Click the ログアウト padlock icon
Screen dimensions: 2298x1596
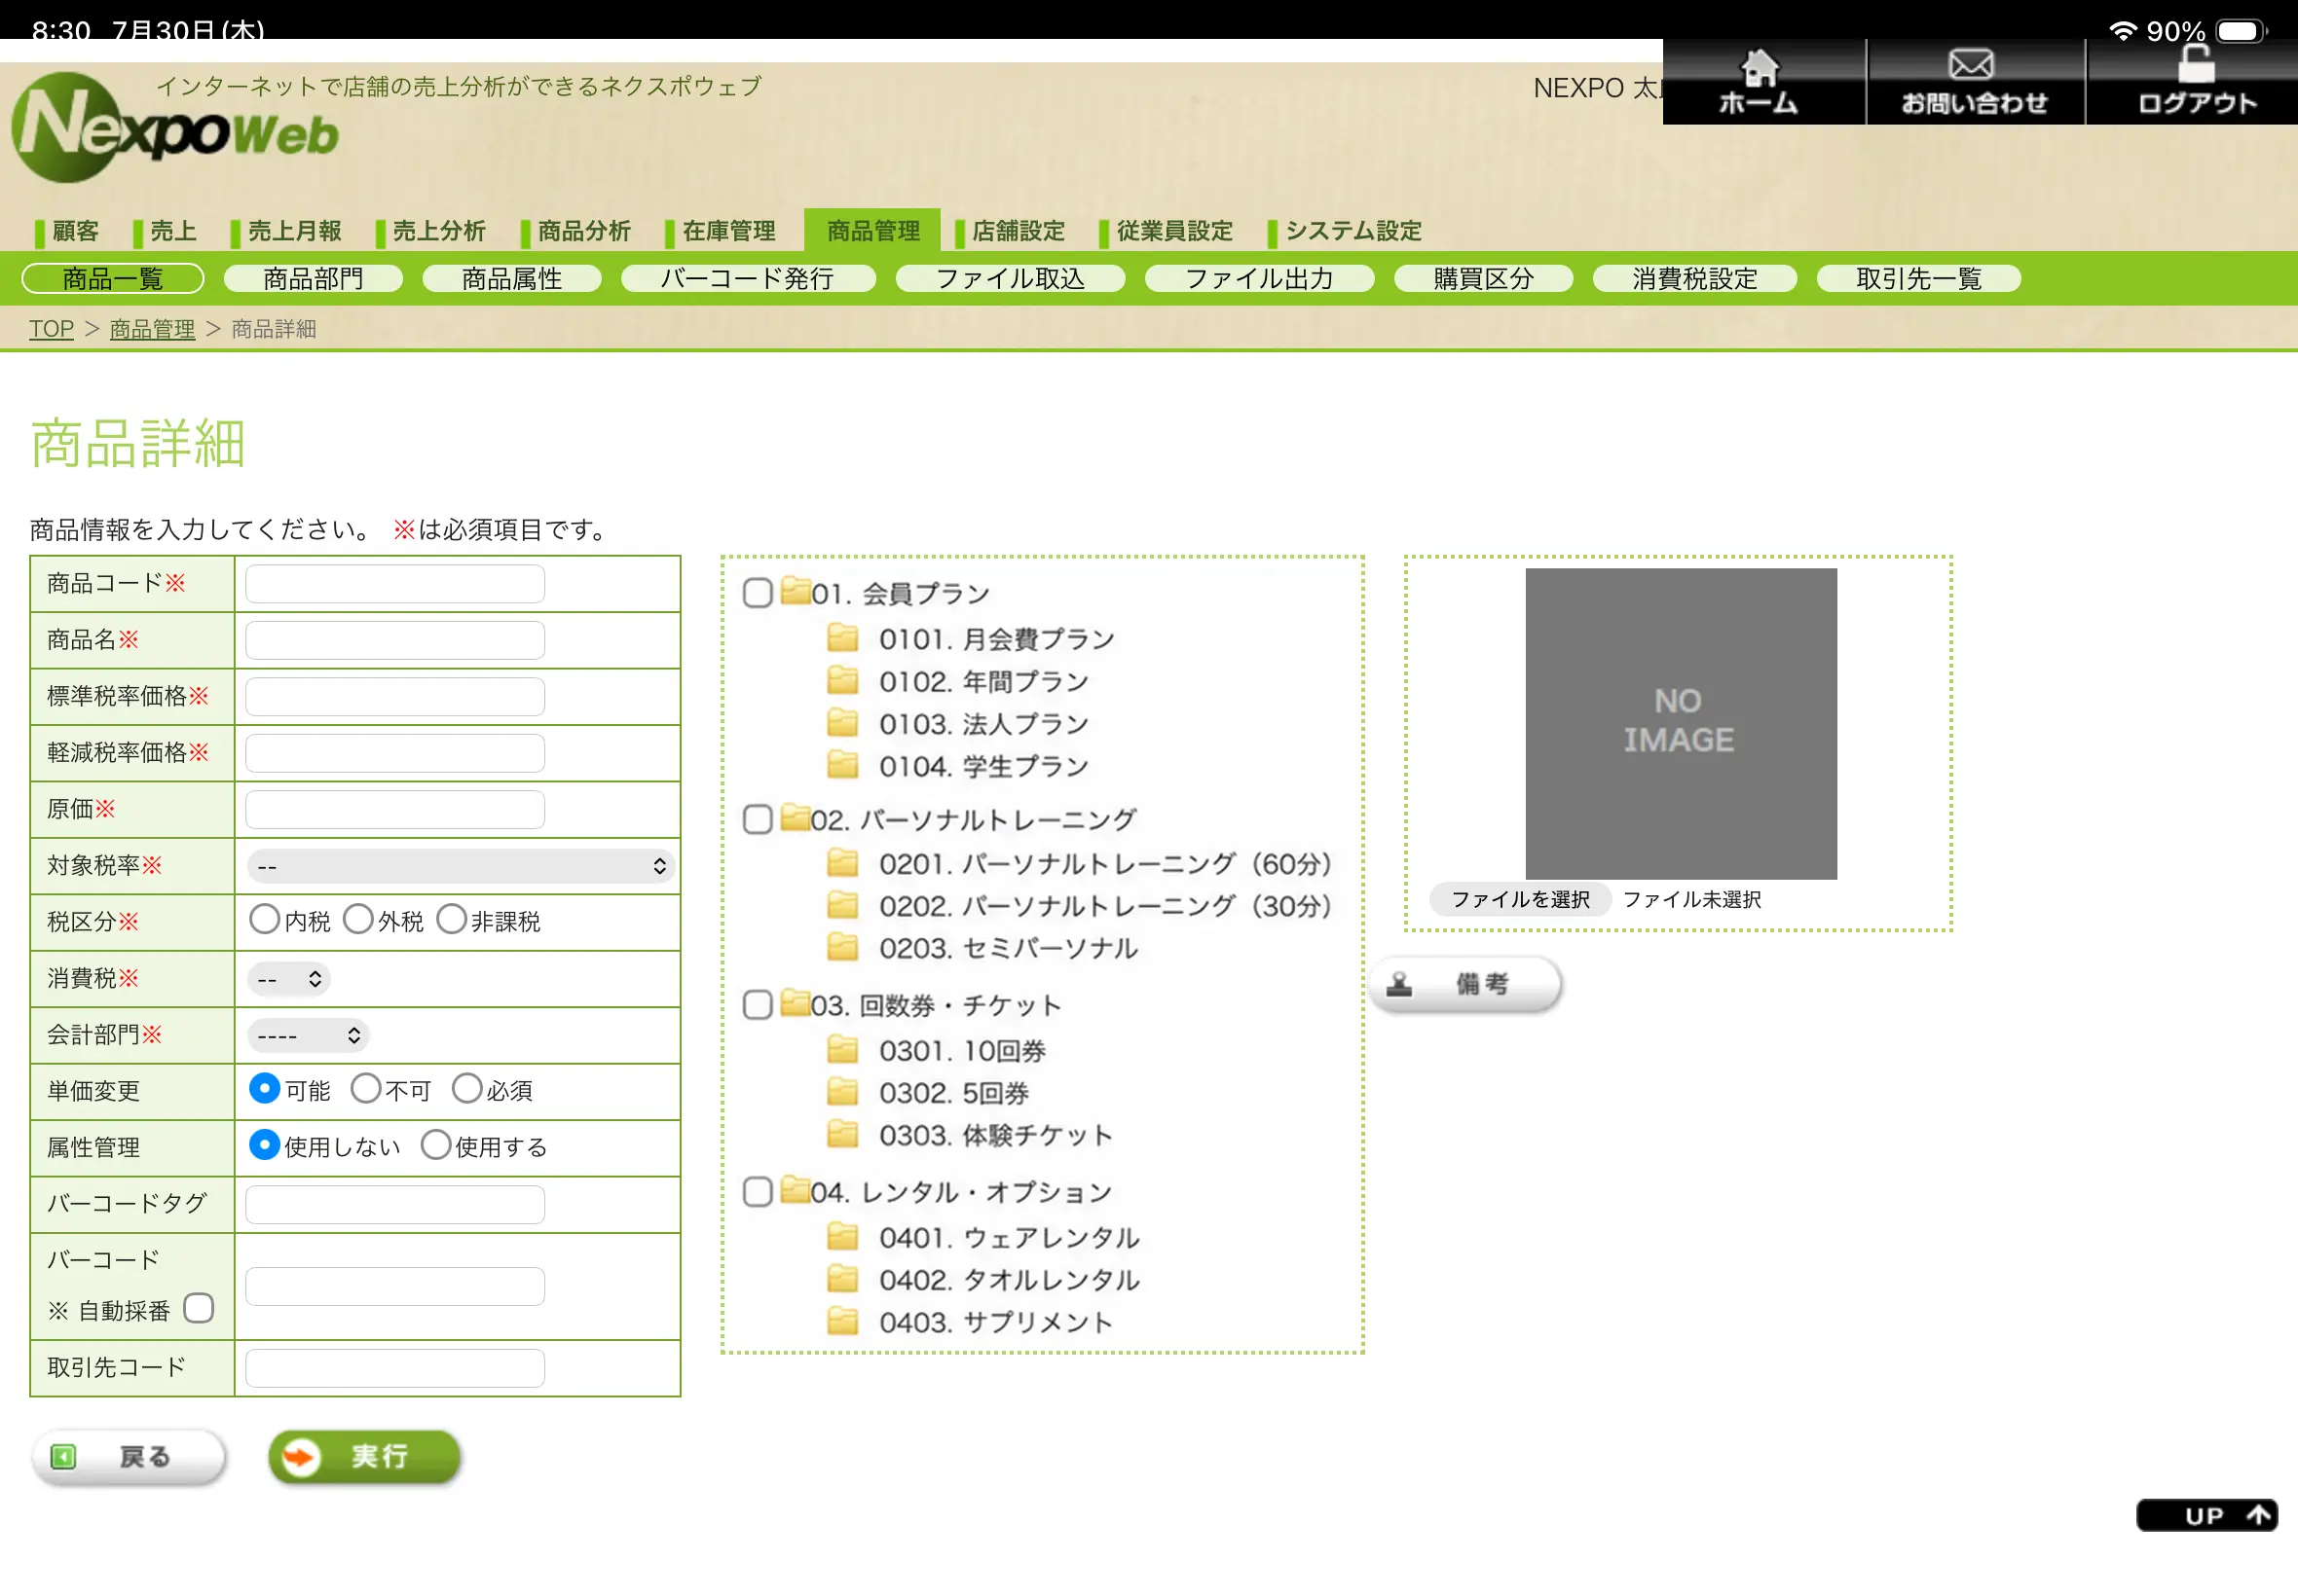coord(2196,64)
